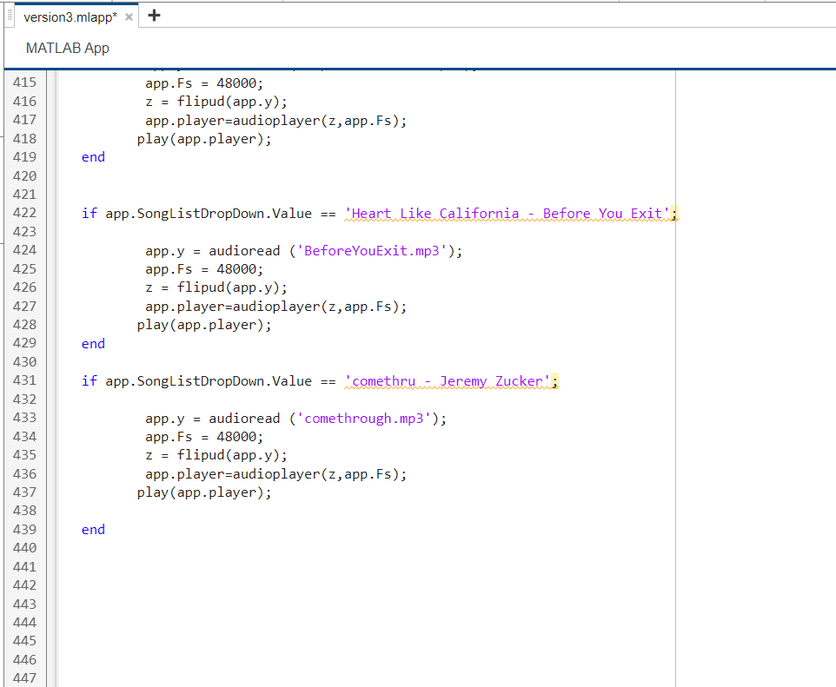Click play(app.player) on line 428
This screenshot has height=687, width=836.
click(204, 325)
